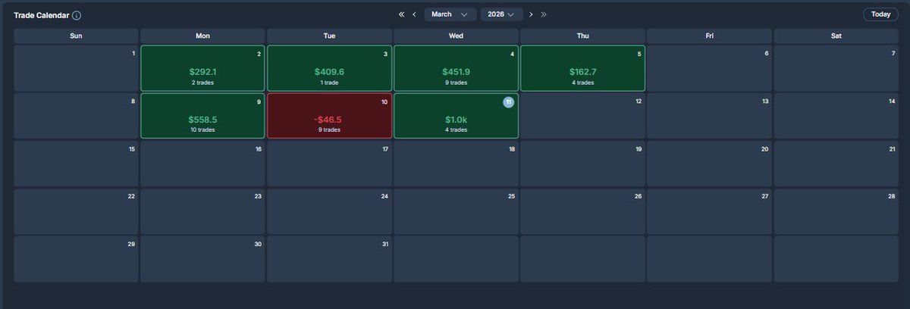Select the empty March 16 day cell
The image size is (910, 309).
click(202, 164)
